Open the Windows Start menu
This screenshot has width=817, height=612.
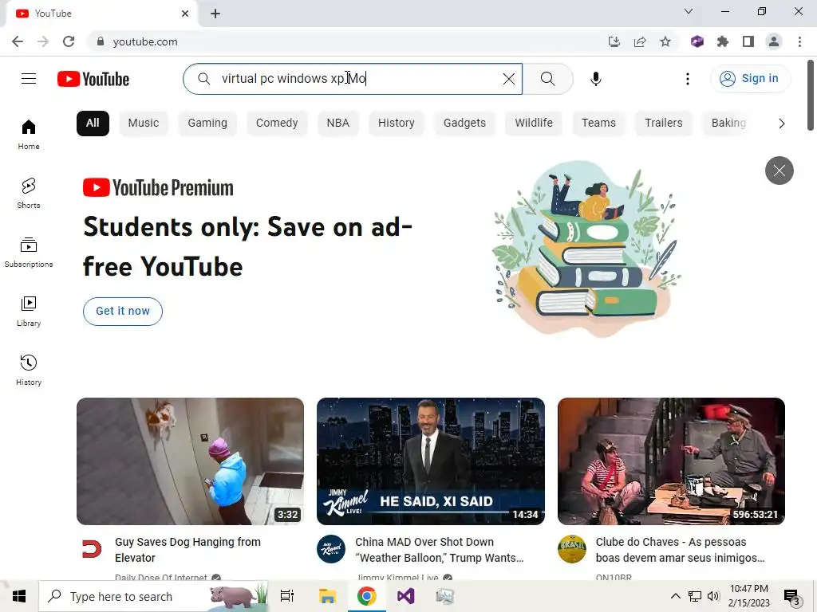pos(19,596)
